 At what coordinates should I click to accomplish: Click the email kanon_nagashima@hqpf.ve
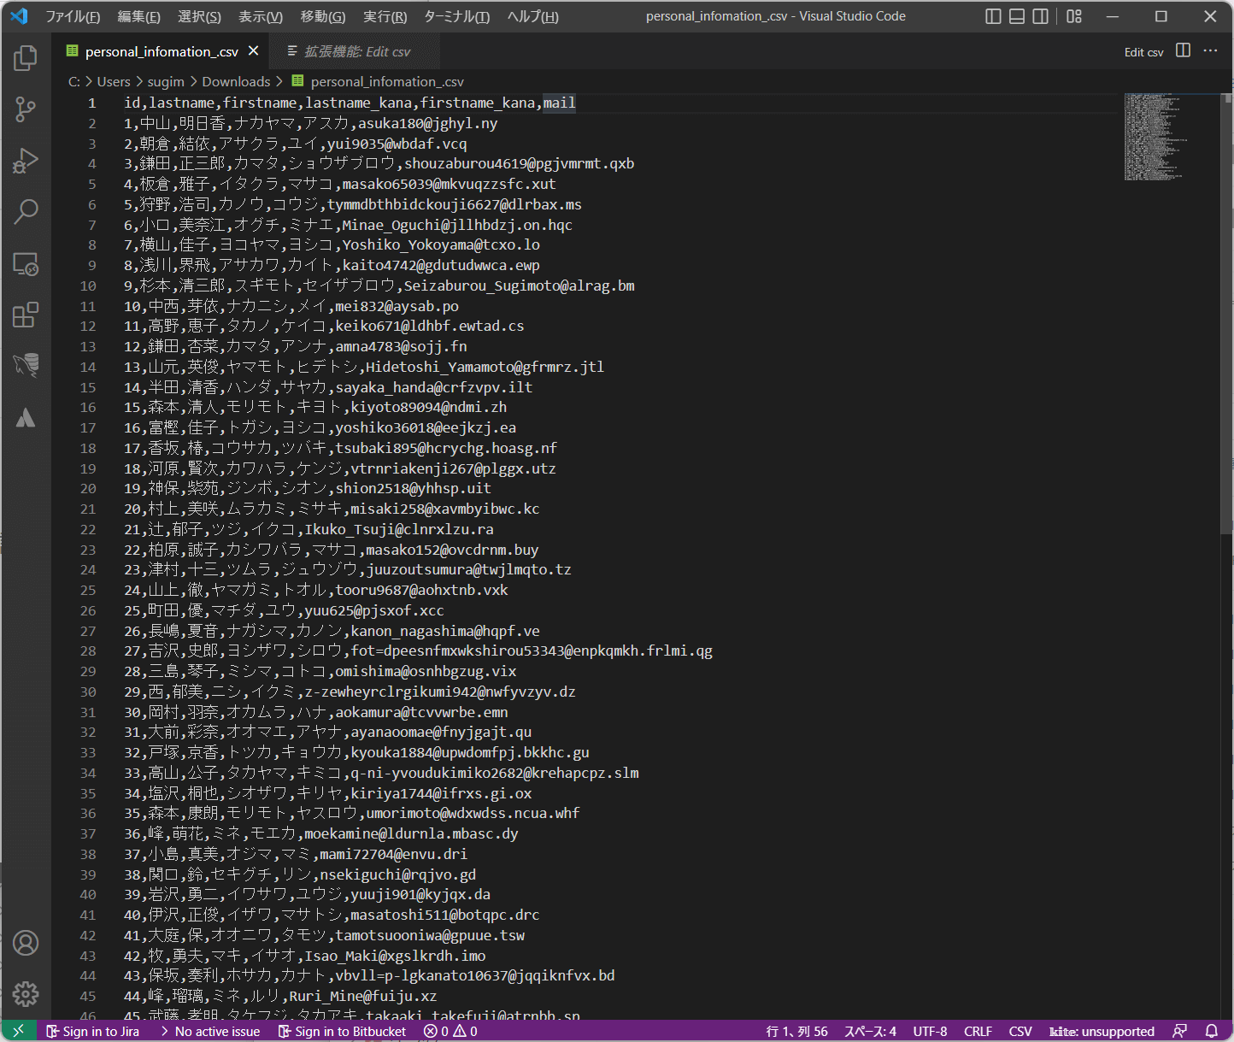tap(445, 631)
